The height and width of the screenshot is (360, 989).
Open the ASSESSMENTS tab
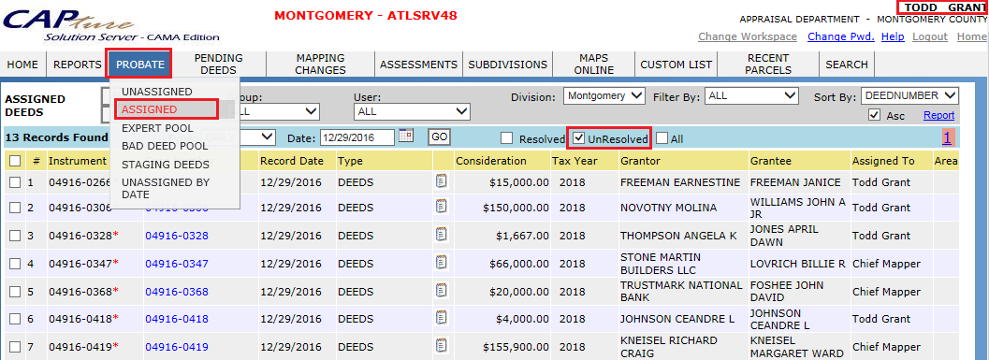tap(418, 65)
